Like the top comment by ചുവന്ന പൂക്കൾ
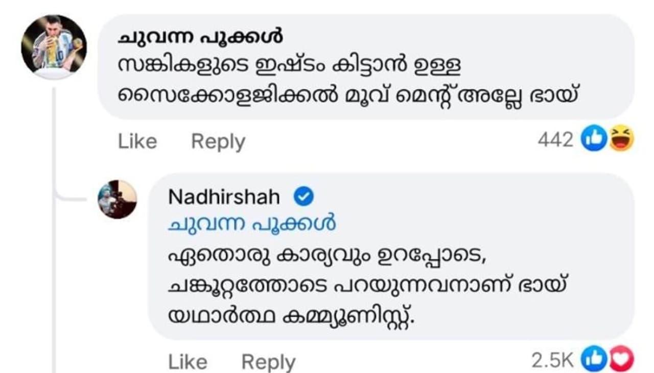Screen dimensions: 654x373 (137, 141)
